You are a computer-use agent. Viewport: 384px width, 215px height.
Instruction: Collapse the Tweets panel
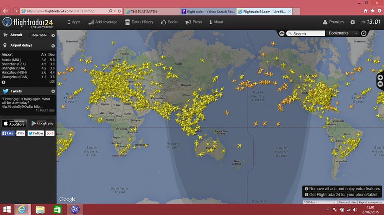tap(53, 91)
